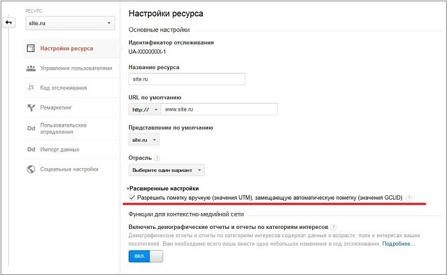This screenshot has width=448, height=275.
Task: Click the Название ресурса input field
Action: pyautogui.click(x=187, y=79)
